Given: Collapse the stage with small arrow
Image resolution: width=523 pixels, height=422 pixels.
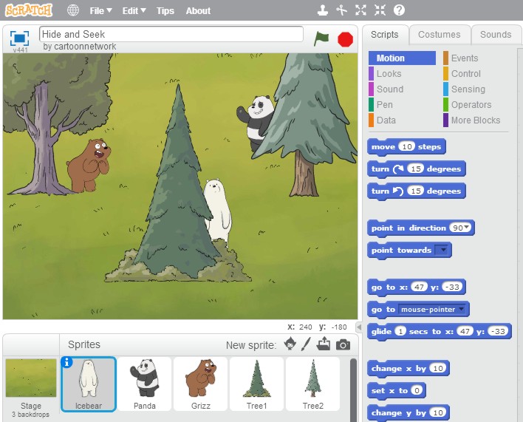Looking at the screenshot, I should point(359,327).
